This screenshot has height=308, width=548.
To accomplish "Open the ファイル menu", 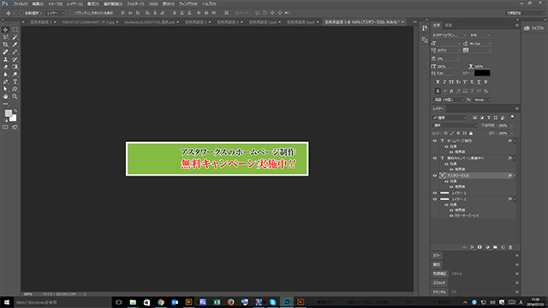I will pyautogui.click(x=21, y=3).
